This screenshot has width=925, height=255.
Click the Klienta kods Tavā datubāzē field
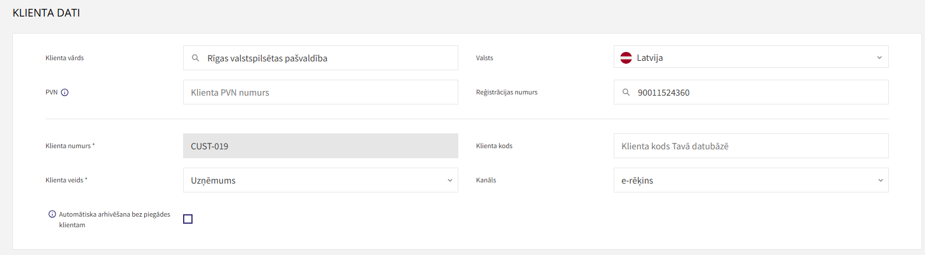[x=751, y=146]
